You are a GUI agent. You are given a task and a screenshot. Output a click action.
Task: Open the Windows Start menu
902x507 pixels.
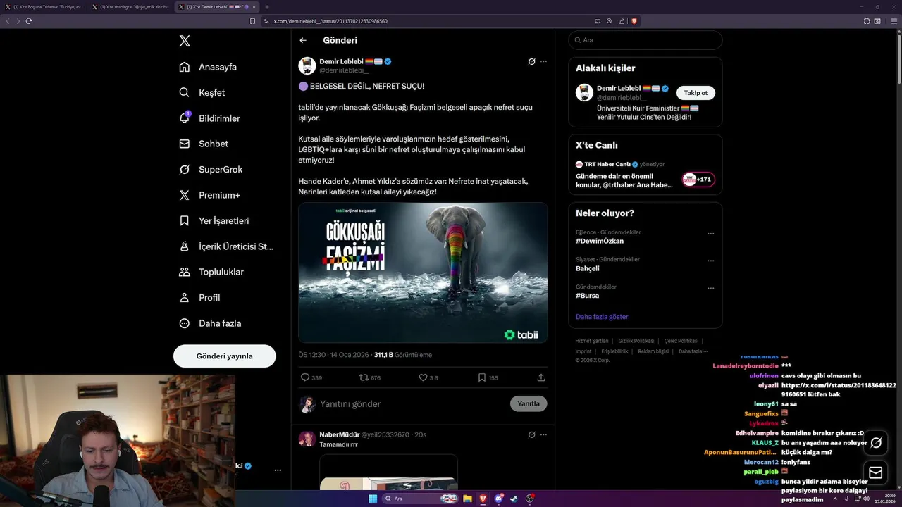373,499
